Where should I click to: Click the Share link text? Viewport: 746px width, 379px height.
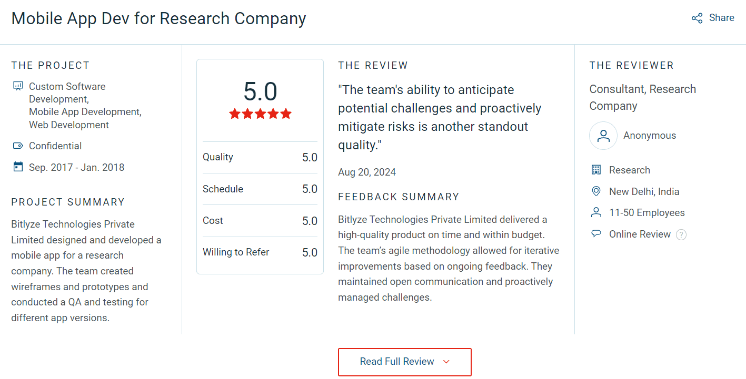tap(721, 18)
